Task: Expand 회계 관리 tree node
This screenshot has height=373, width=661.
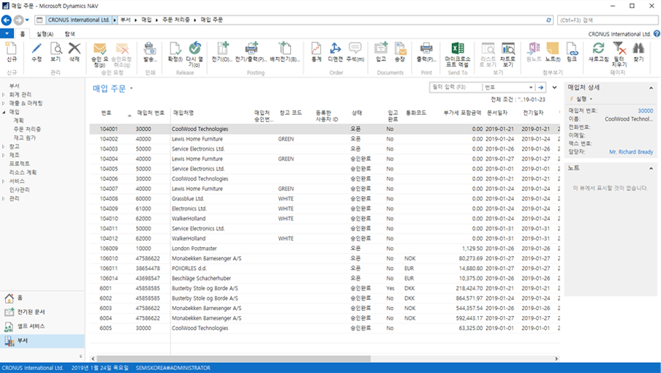Action: click(x=4, y=95)
